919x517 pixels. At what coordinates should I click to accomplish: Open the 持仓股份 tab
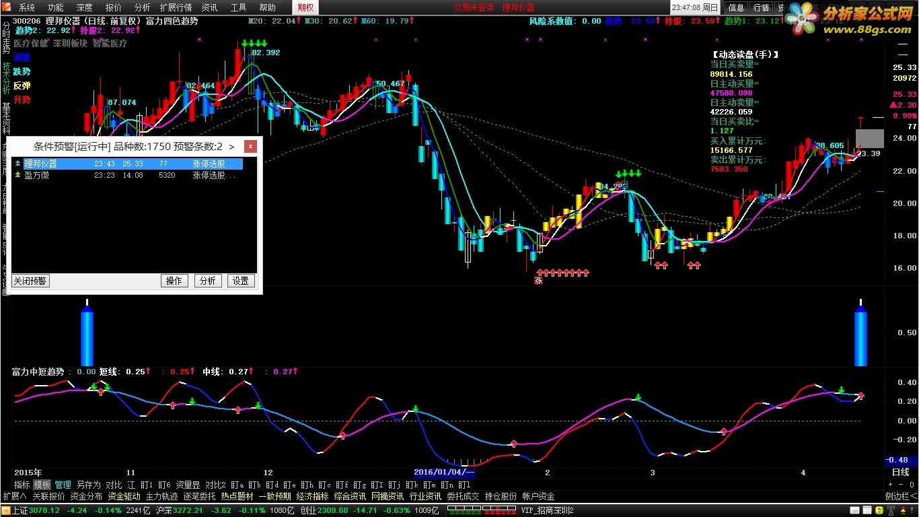(x=501, y=496)
